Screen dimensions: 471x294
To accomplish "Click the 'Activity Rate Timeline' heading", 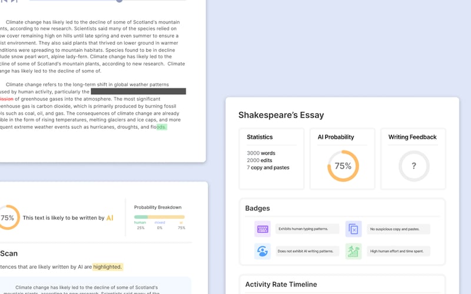I will tap(281, 285).
